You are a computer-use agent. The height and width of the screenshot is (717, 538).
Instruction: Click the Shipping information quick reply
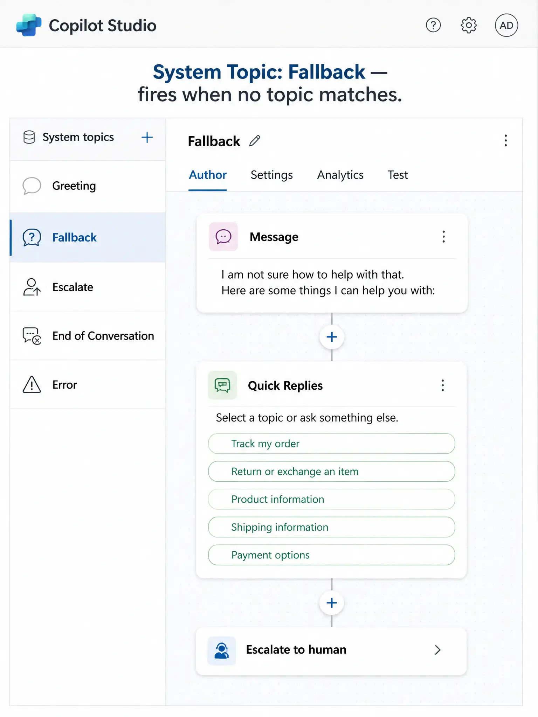(332, 527)
